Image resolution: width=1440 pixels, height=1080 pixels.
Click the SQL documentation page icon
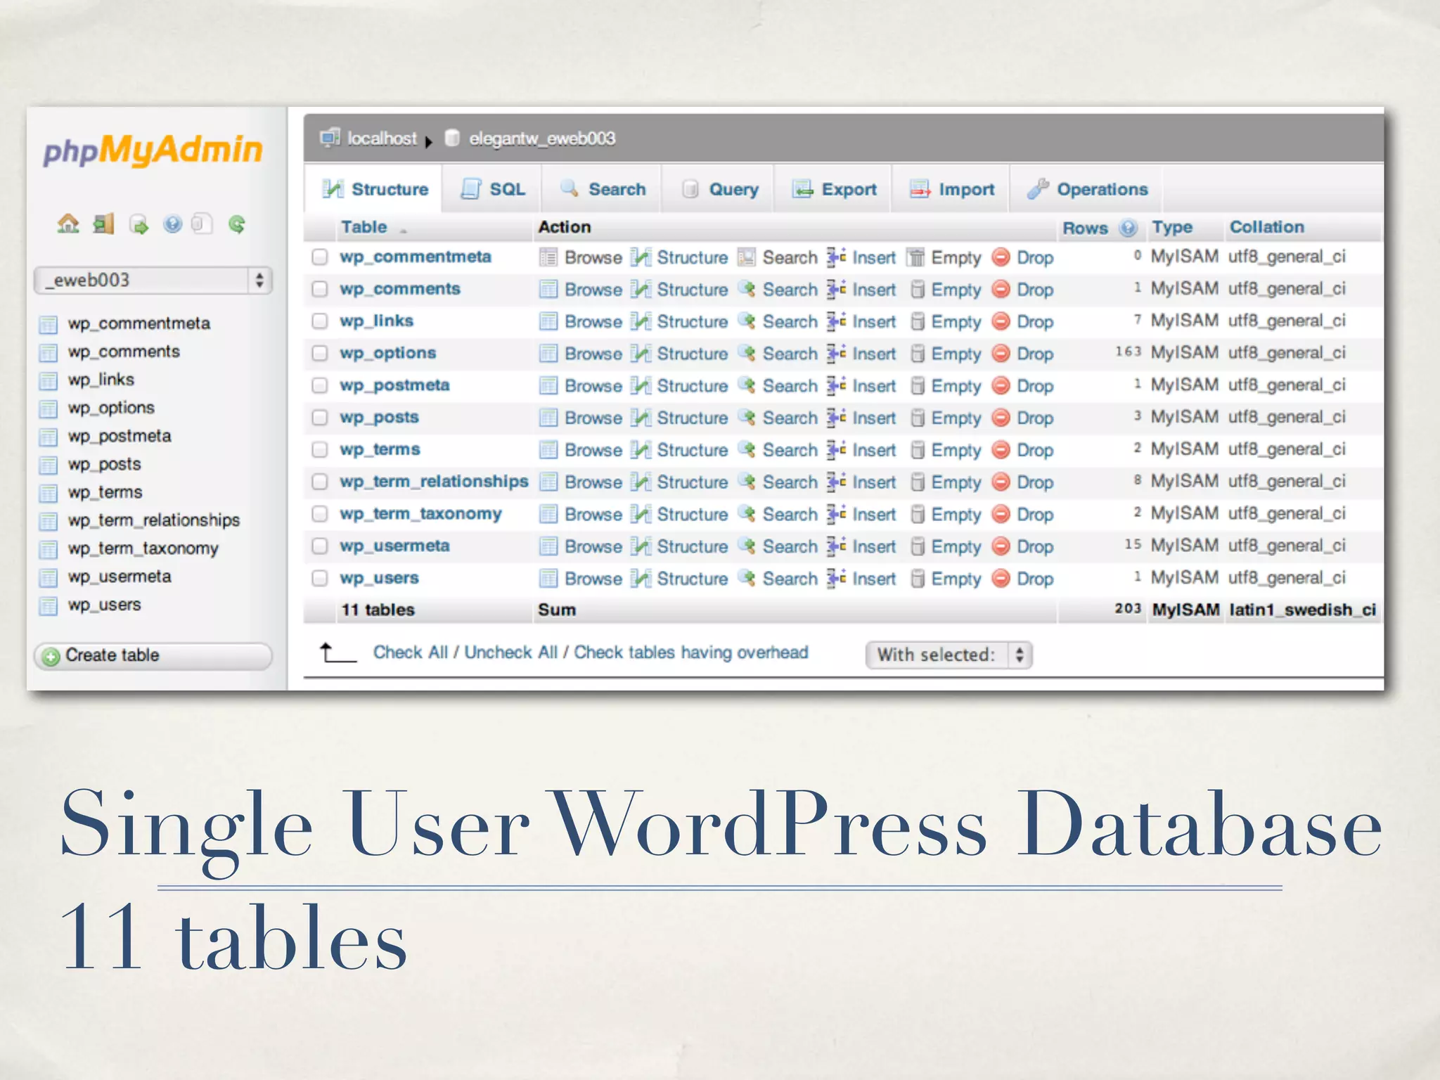[x=202, y=224]
